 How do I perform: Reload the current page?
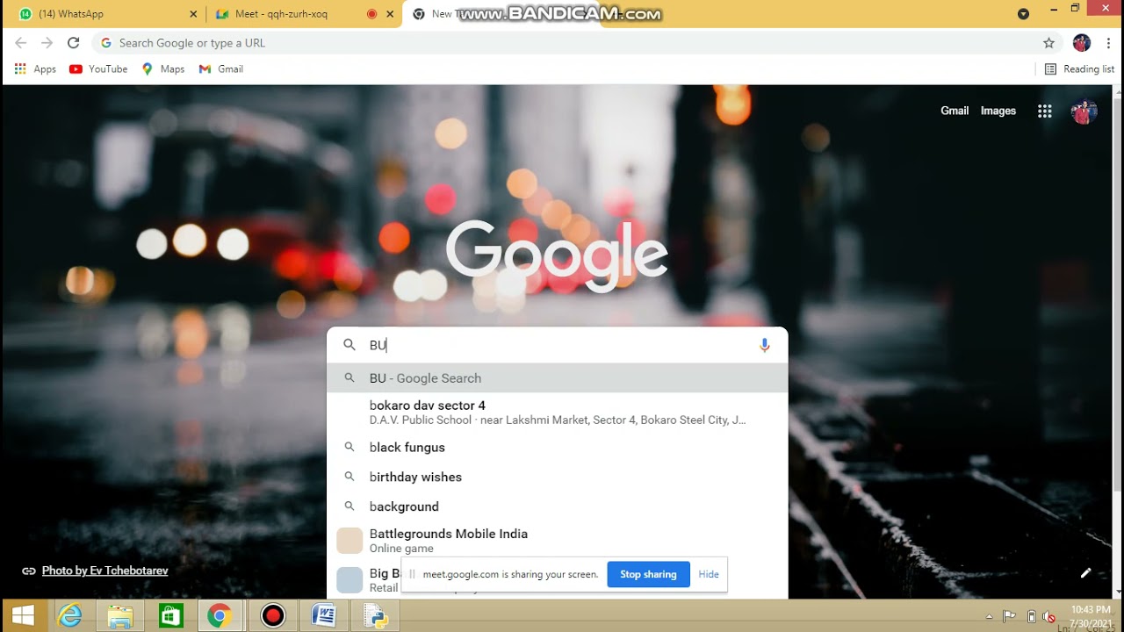[x=74, y=43]
